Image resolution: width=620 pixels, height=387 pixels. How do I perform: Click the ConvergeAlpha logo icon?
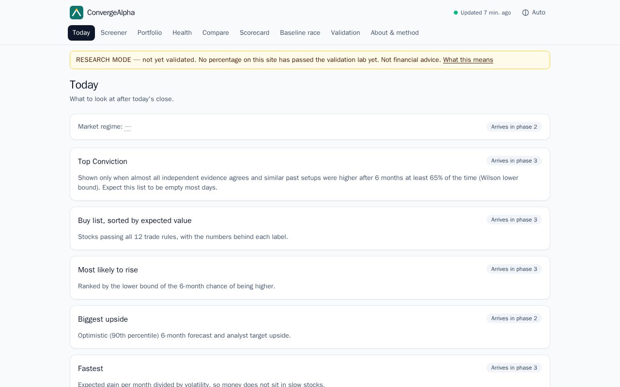77,13
